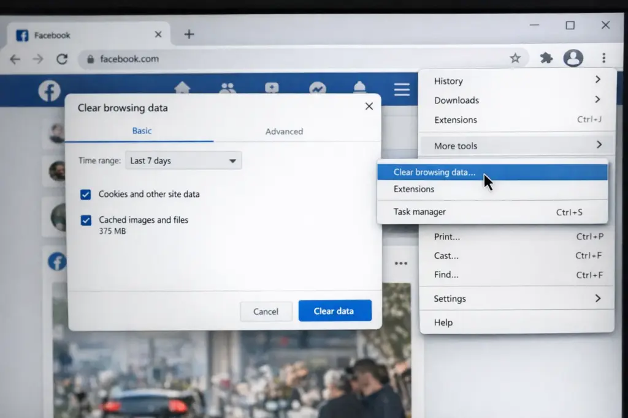Expand the History submenu chevron
This screenshot has width=628, height=418.
click(x=598, y=81)
